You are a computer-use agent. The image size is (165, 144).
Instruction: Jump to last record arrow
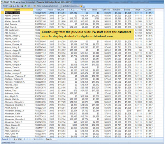click(27, 139)
